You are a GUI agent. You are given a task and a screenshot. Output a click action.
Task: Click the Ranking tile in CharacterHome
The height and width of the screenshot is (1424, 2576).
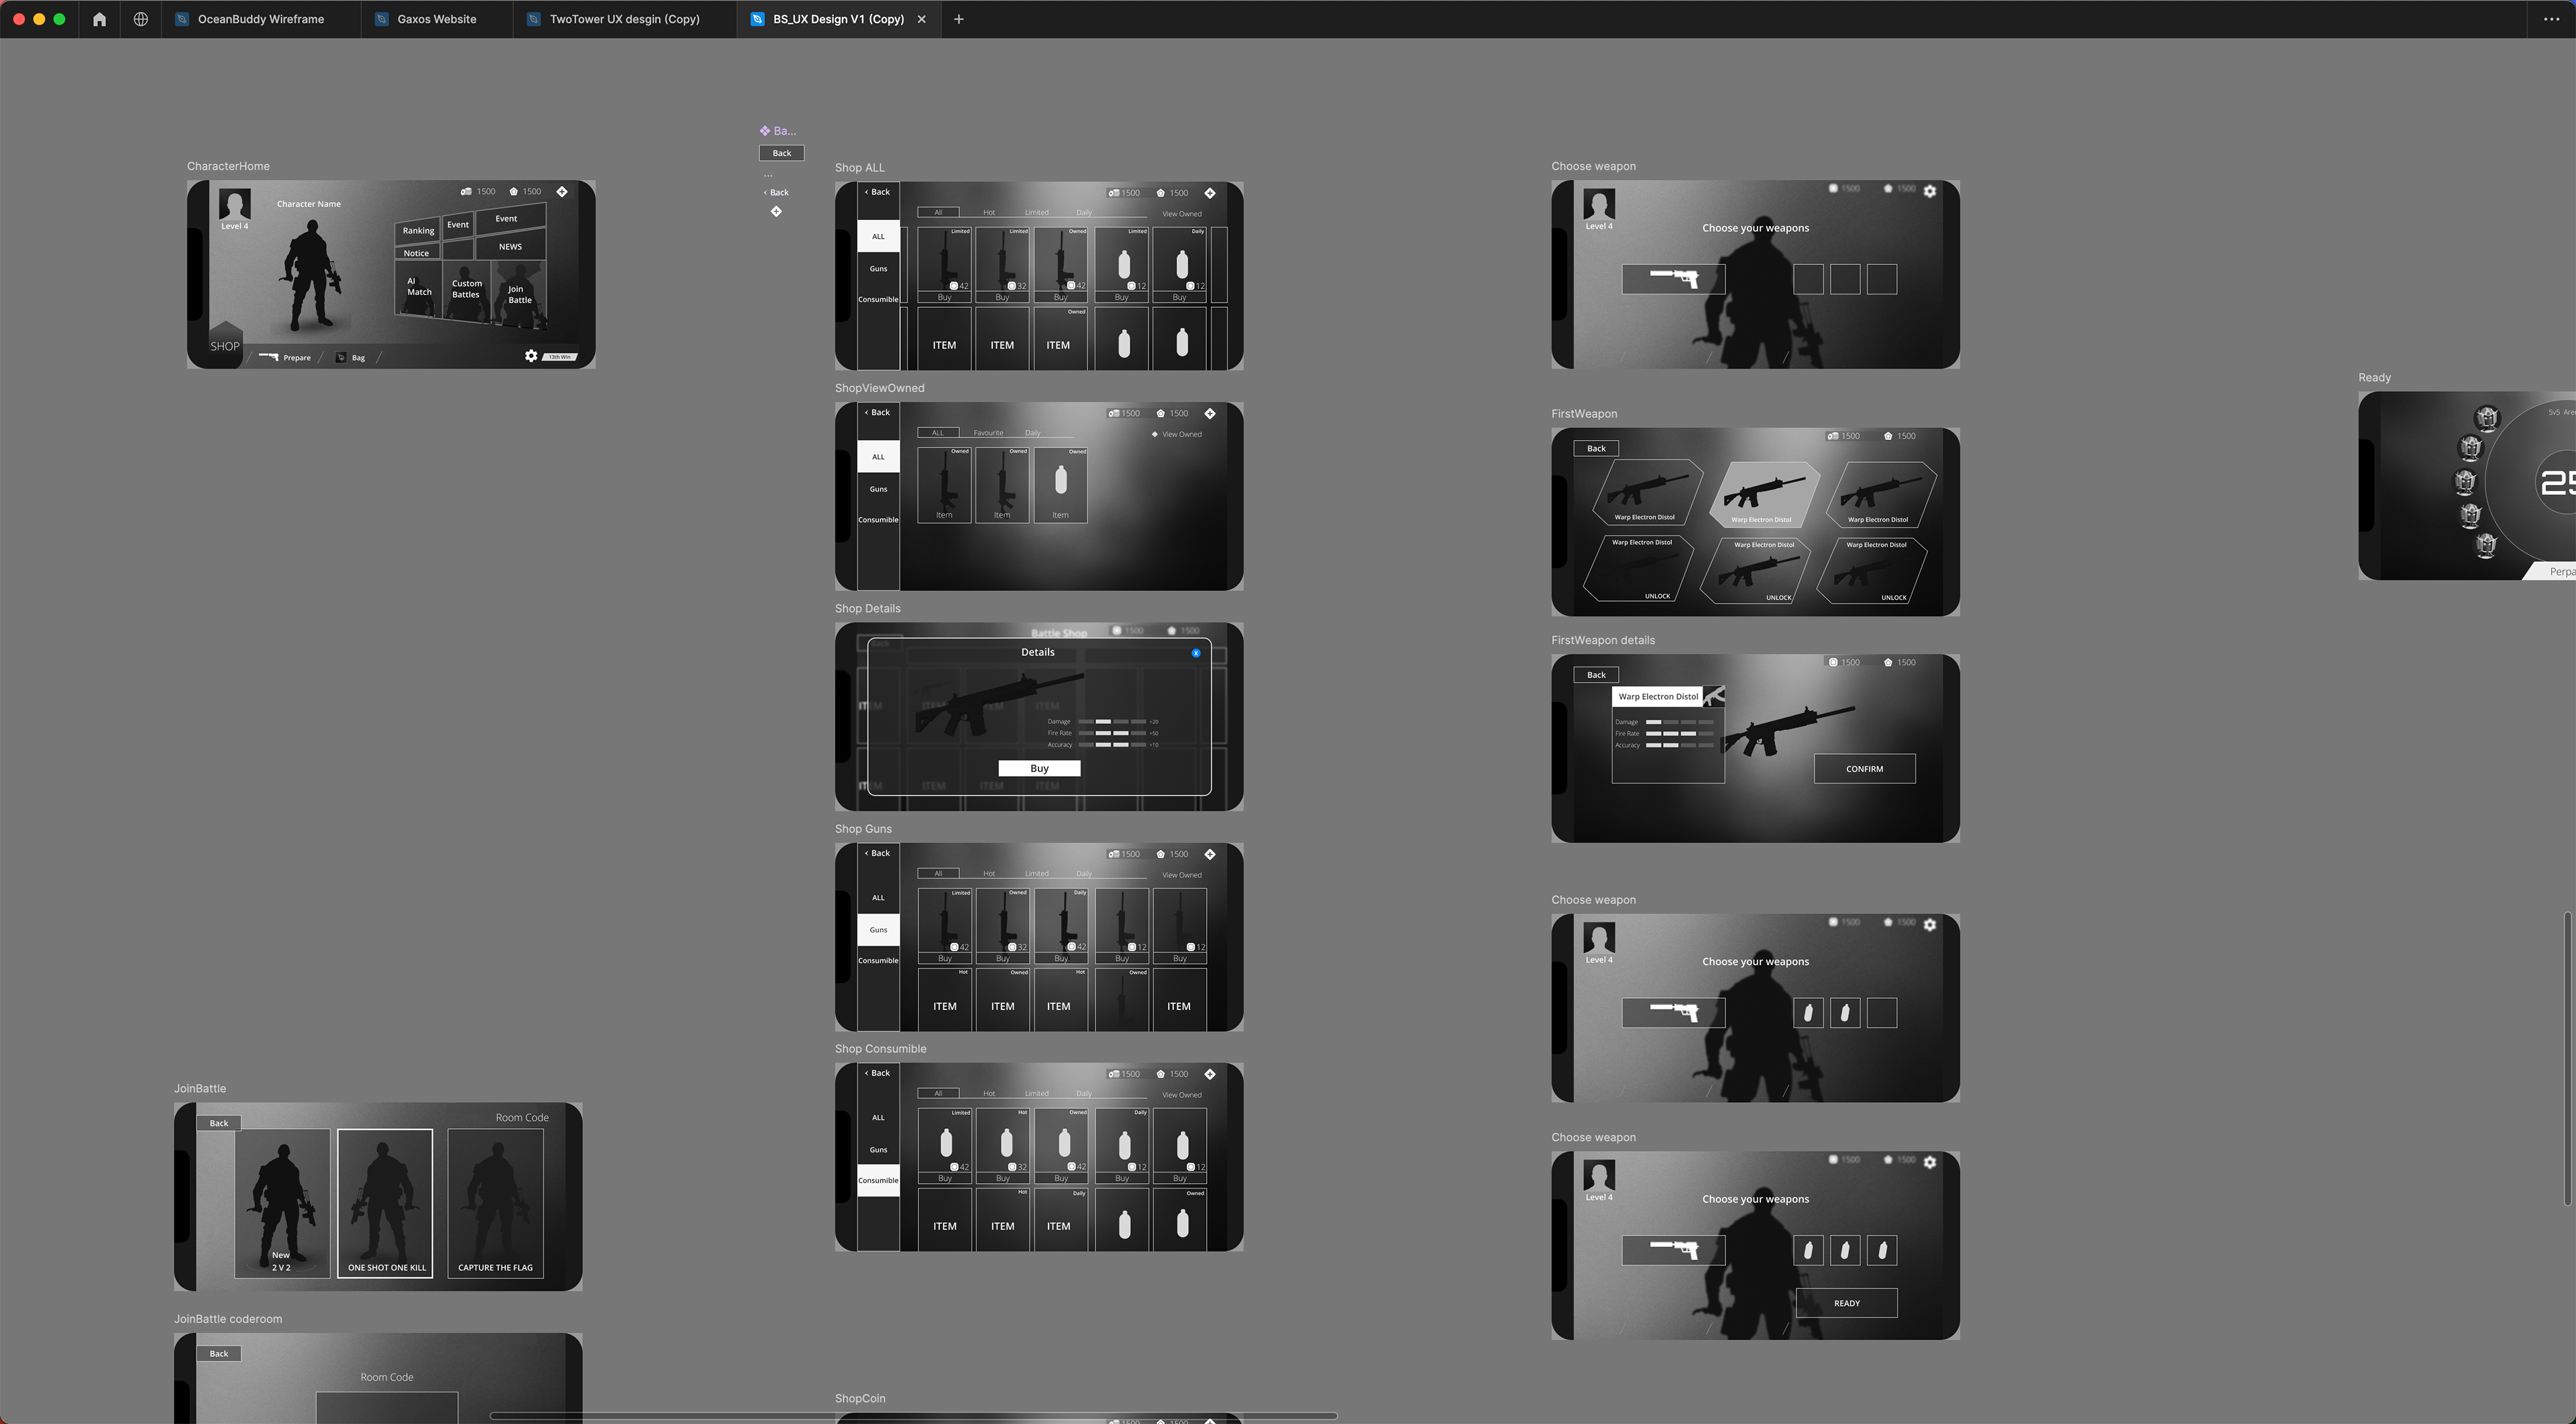click(418, 230)
